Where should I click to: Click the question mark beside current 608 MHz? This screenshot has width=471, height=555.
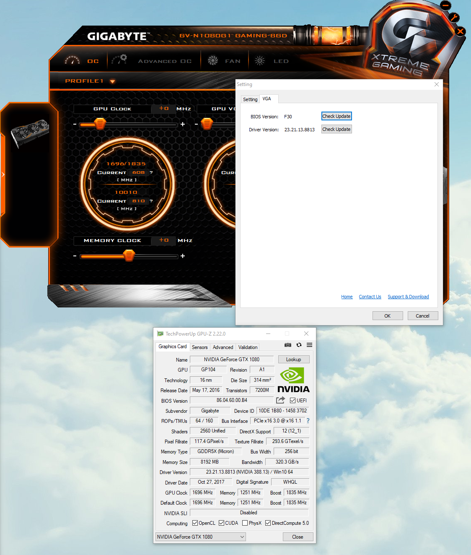(151, 172)
